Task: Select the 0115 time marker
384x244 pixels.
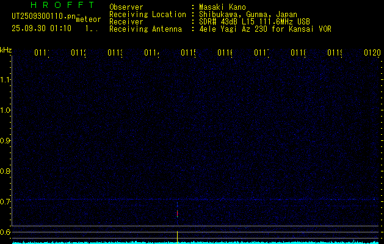Action: tap(188, 53)
